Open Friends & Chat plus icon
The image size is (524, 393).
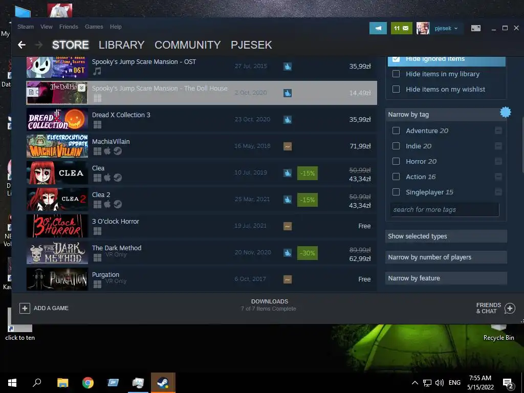[510, 308]
